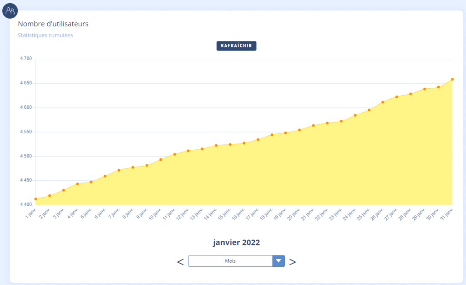Click the 4 700 y-axis label
Viewport: 466px width, 285px height.
pyautogui.click(x=26, y=59)
